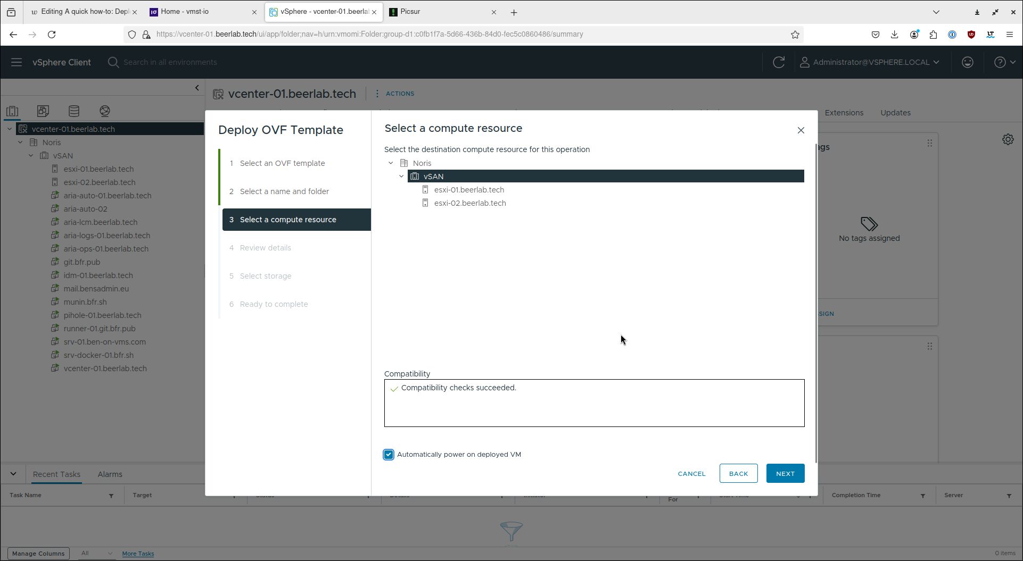This screenshot has width=1023, height=561.
Task: Filter the Completion Time column
Action: pos(923,496)
